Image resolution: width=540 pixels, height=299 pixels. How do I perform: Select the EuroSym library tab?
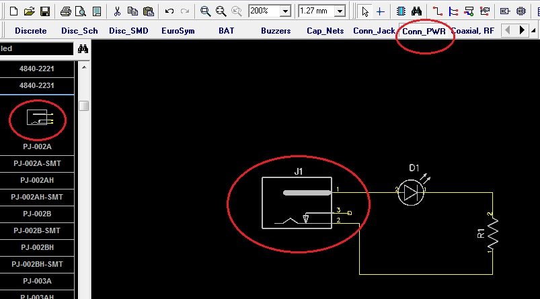pos(178,31)
